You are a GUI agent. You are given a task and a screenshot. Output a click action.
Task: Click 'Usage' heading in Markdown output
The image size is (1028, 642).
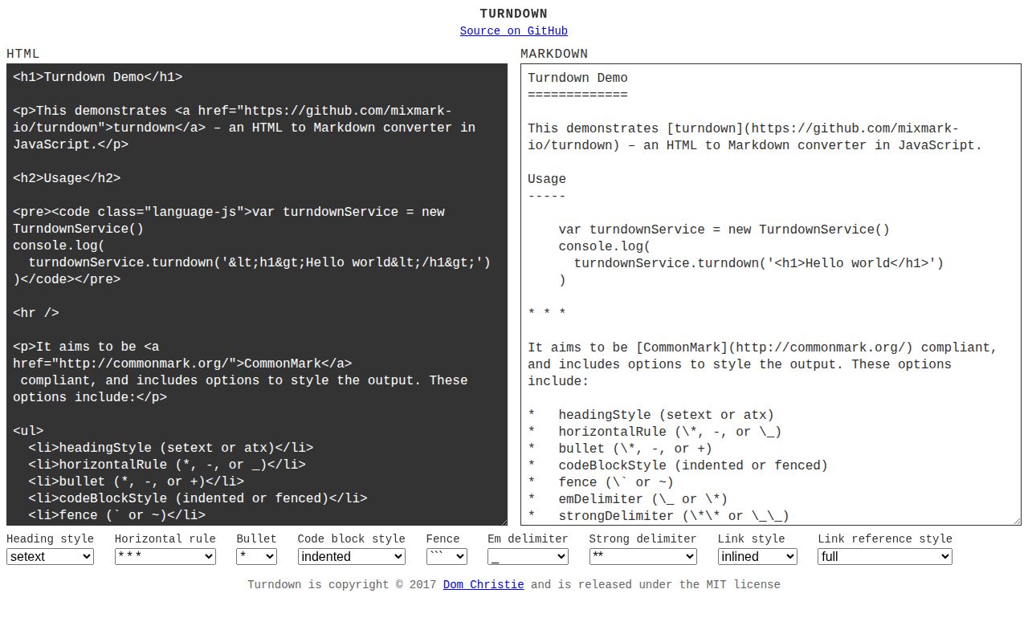(x=547, y=179)
